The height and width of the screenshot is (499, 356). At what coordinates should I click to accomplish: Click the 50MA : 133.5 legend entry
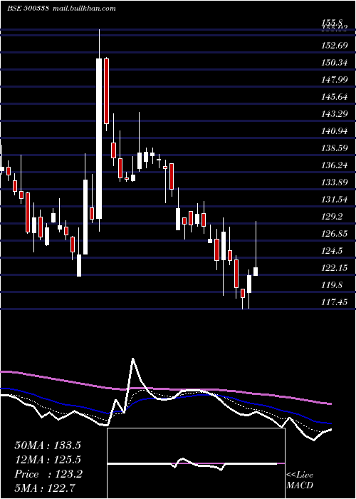[48, 446]
